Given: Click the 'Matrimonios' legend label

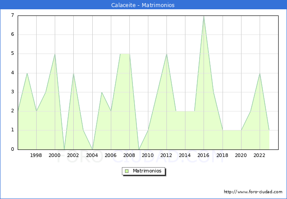Looking at the screenshot, I should tap(147, 171).
